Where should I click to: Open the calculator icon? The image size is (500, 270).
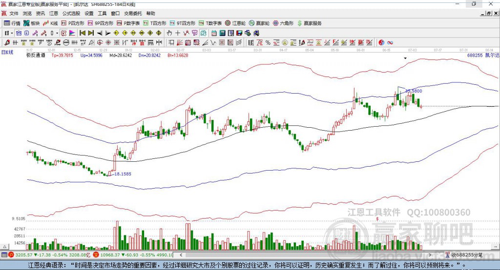[x=222, y=33]
